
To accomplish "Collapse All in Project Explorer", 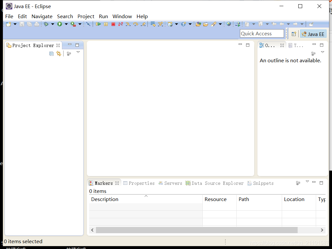I will [51, 54].
